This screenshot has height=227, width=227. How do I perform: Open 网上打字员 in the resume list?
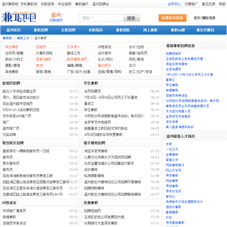pos(173,170)
